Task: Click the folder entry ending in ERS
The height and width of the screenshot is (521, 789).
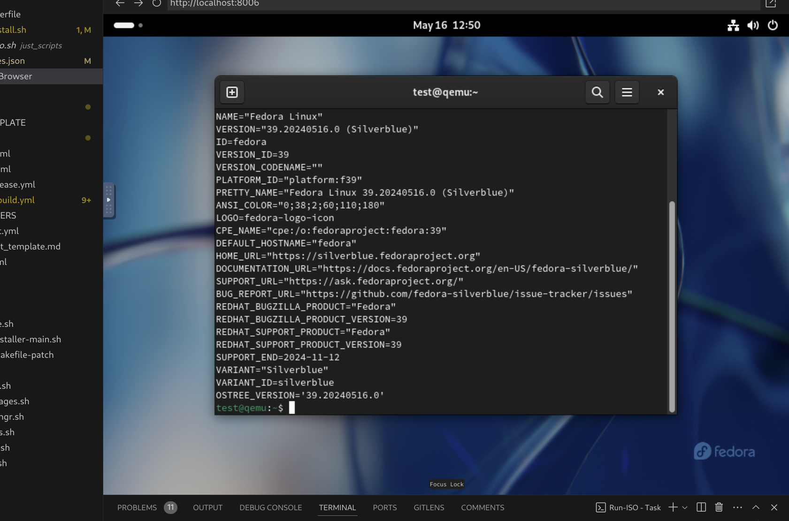Action: pyautogui.click(x=51, y=216)
